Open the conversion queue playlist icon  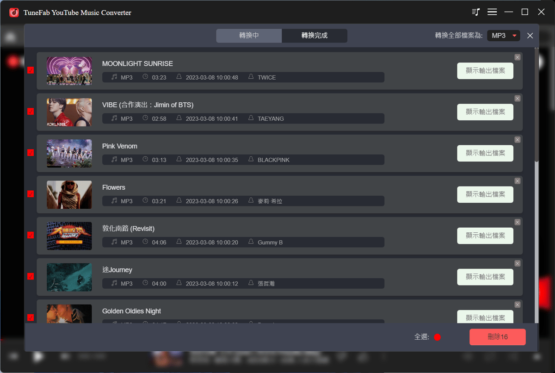pos(475,12)
